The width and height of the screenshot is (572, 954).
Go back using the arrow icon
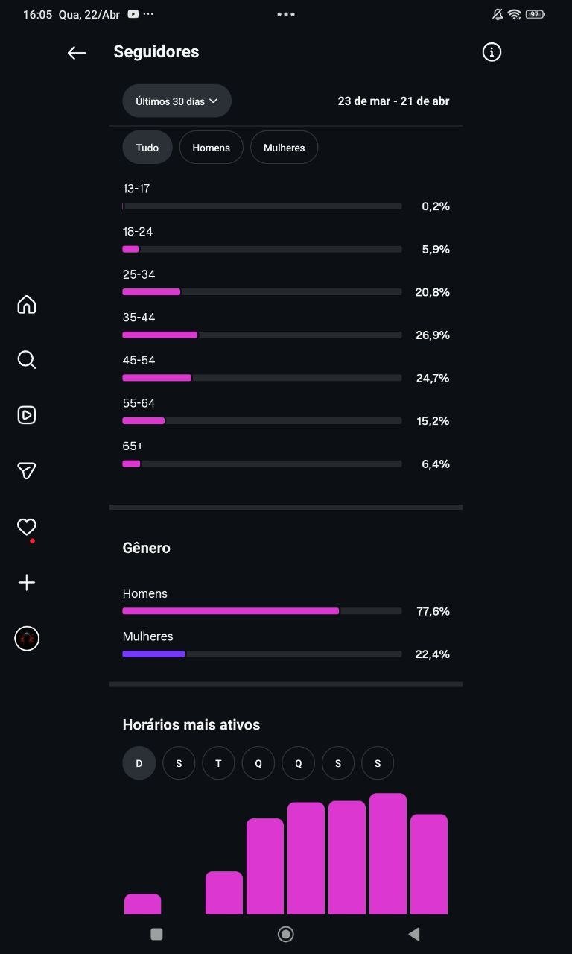[77, 52]
